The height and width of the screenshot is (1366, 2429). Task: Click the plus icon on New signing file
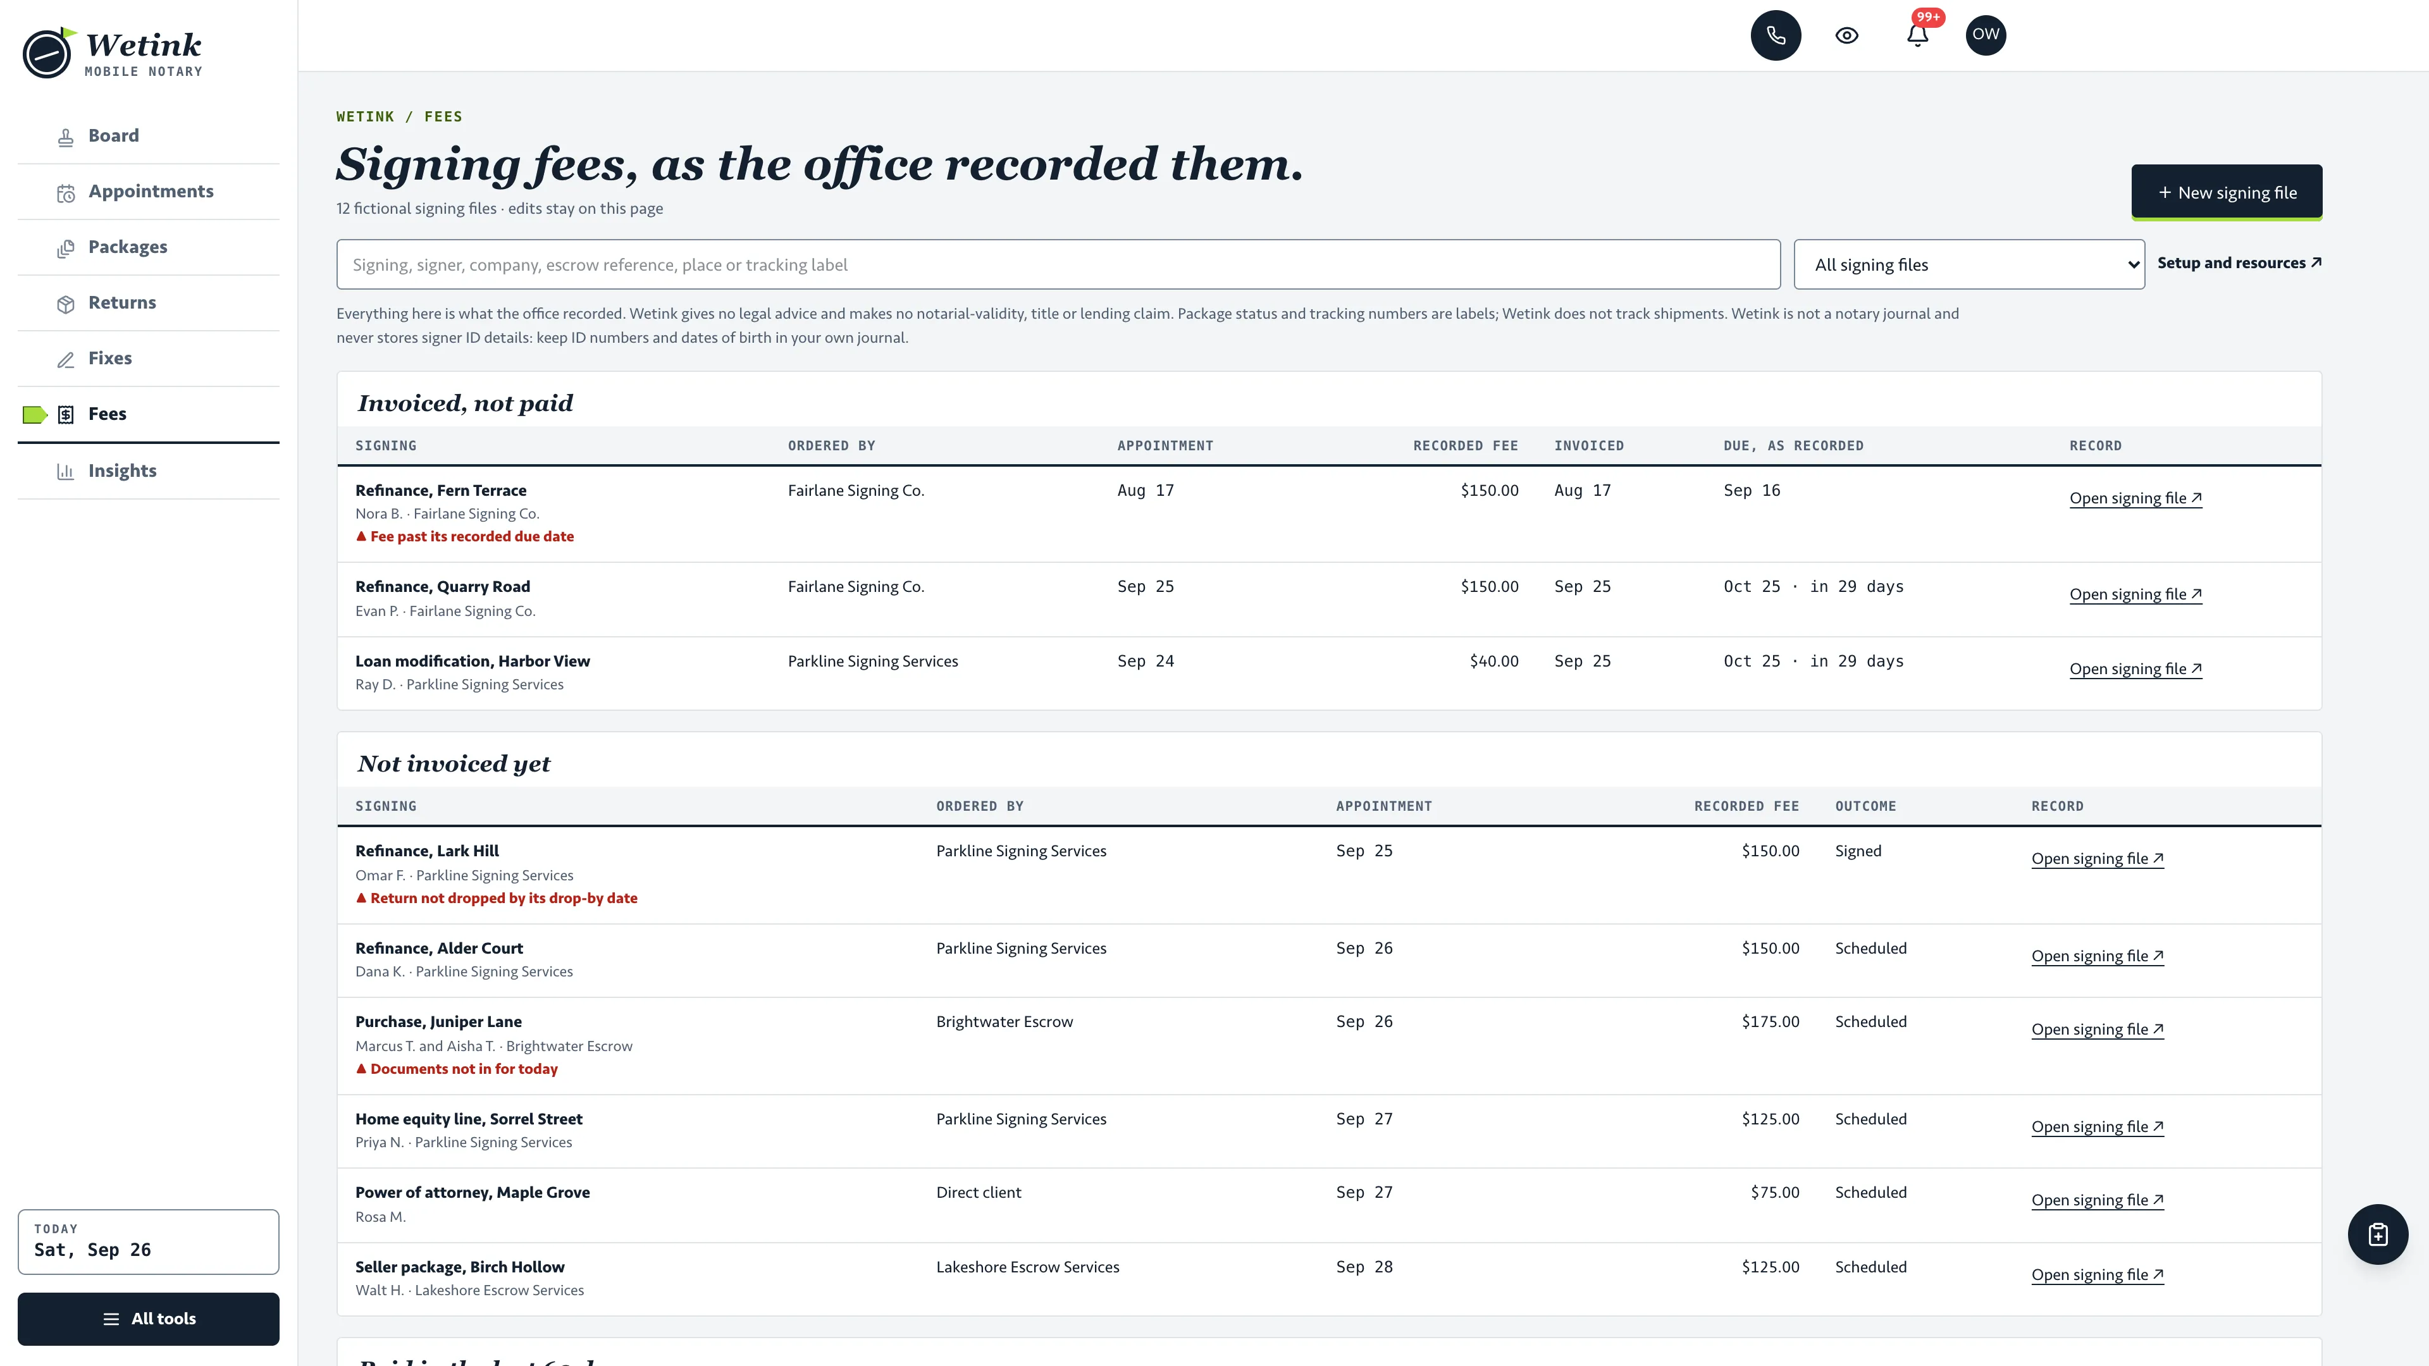click(2164, 192)
